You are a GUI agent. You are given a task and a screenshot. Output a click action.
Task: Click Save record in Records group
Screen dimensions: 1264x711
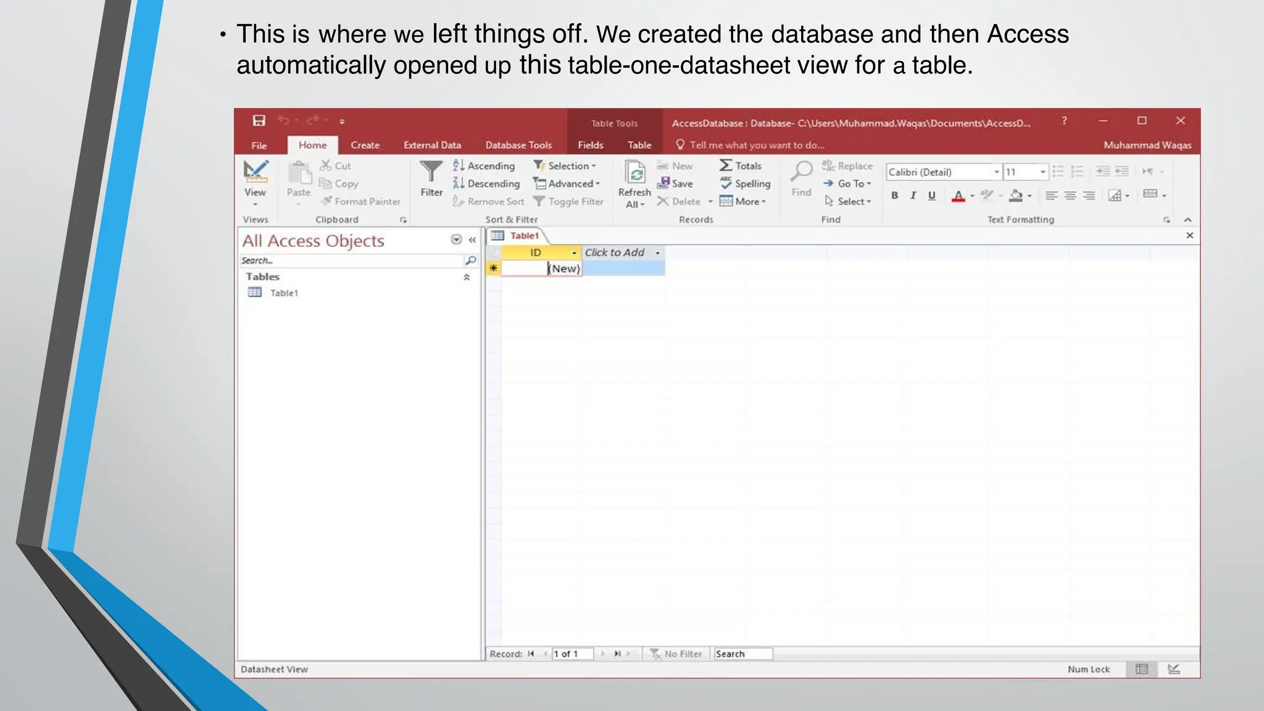coord(675,183)
